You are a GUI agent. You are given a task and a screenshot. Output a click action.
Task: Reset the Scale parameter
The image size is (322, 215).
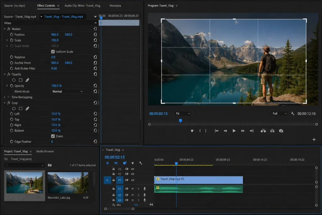(x=95, y=40)
